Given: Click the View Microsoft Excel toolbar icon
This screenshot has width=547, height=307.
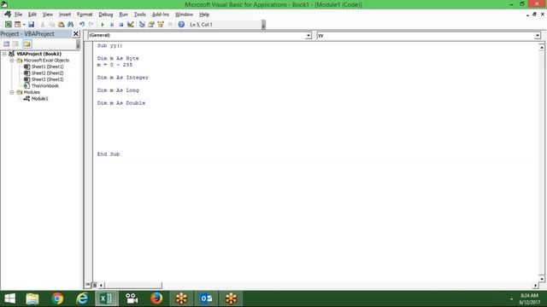Looking at the screenshot, I should (x=8, y=25).
